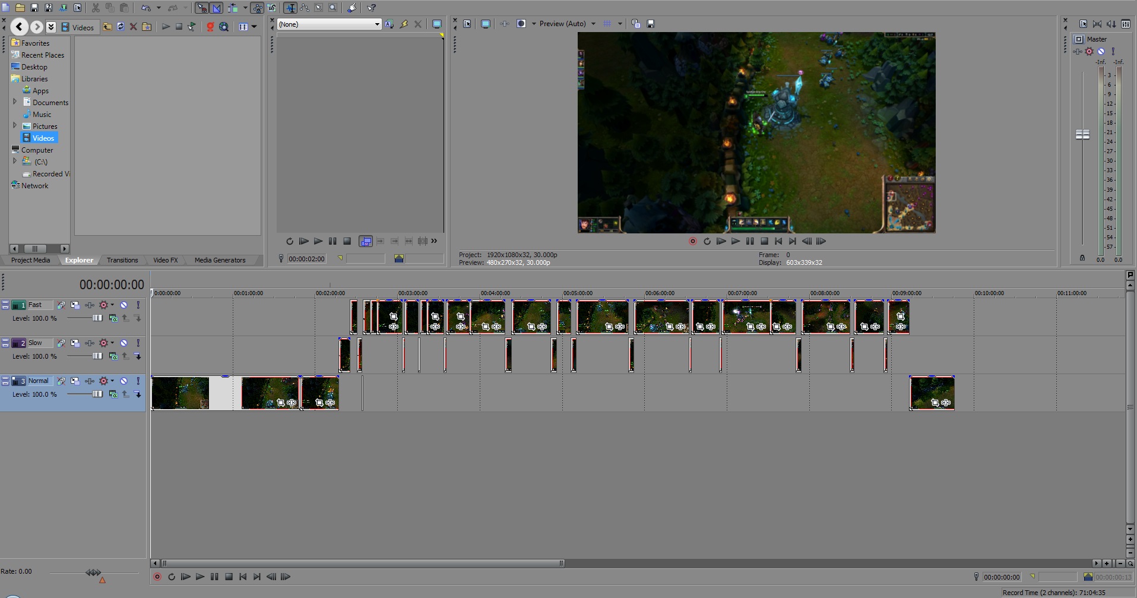This screenshot has width=1137, height=598.
Task: Click the Fast track Level slider handle
Action: click(97, 318)
